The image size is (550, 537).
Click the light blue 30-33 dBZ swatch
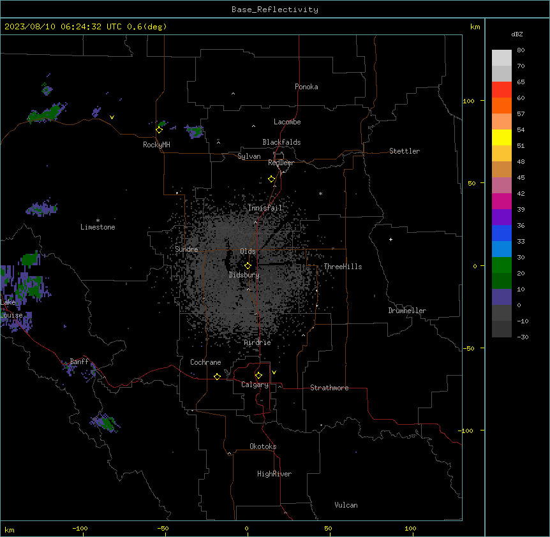point(502,249)
